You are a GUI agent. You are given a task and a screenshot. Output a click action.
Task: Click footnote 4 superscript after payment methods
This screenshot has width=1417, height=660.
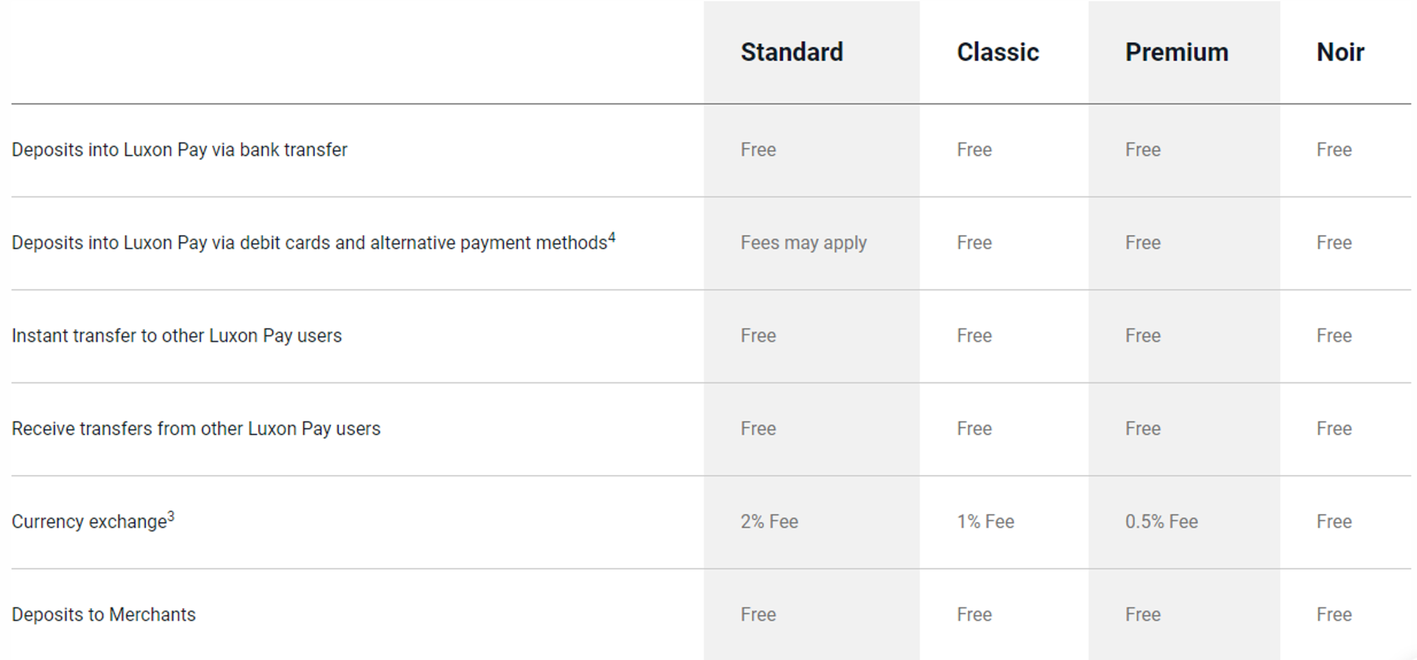click(x=612, y=238)
